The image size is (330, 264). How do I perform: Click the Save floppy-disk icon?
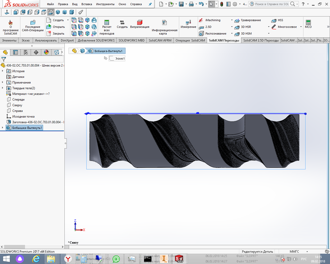181,4
